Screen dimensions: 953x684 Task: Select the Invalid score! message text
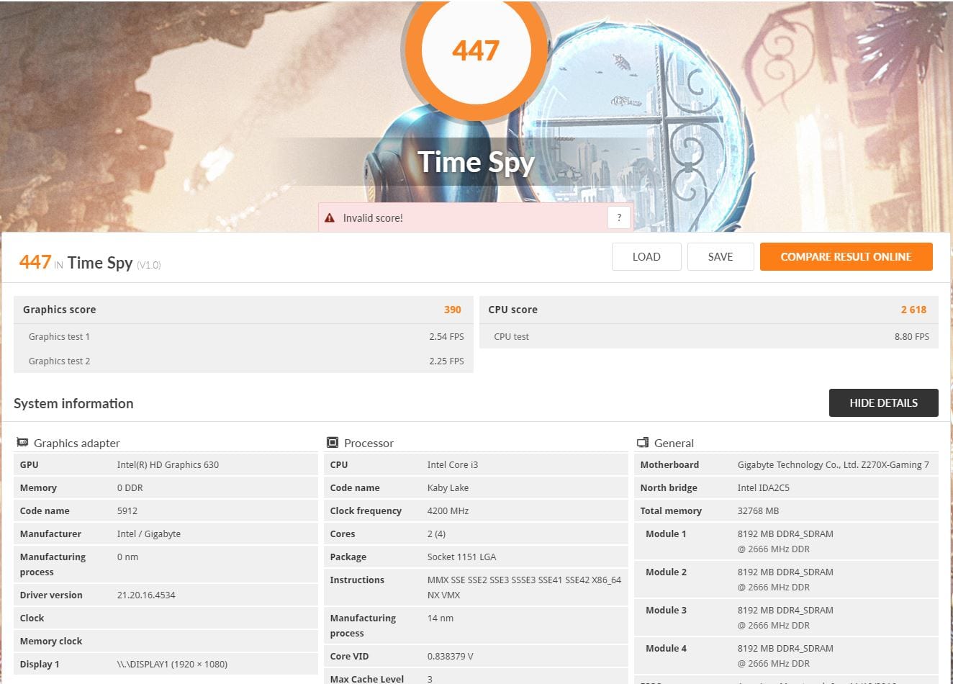coord(373,218)
